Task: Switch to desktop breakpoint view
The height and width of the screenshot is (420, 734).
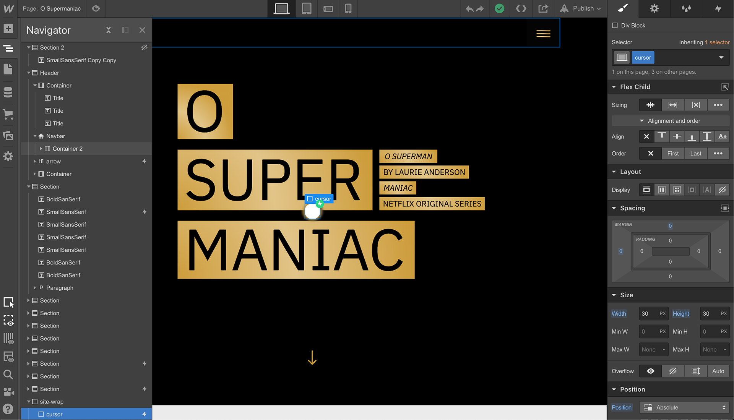Action: (x=281, y=8)
